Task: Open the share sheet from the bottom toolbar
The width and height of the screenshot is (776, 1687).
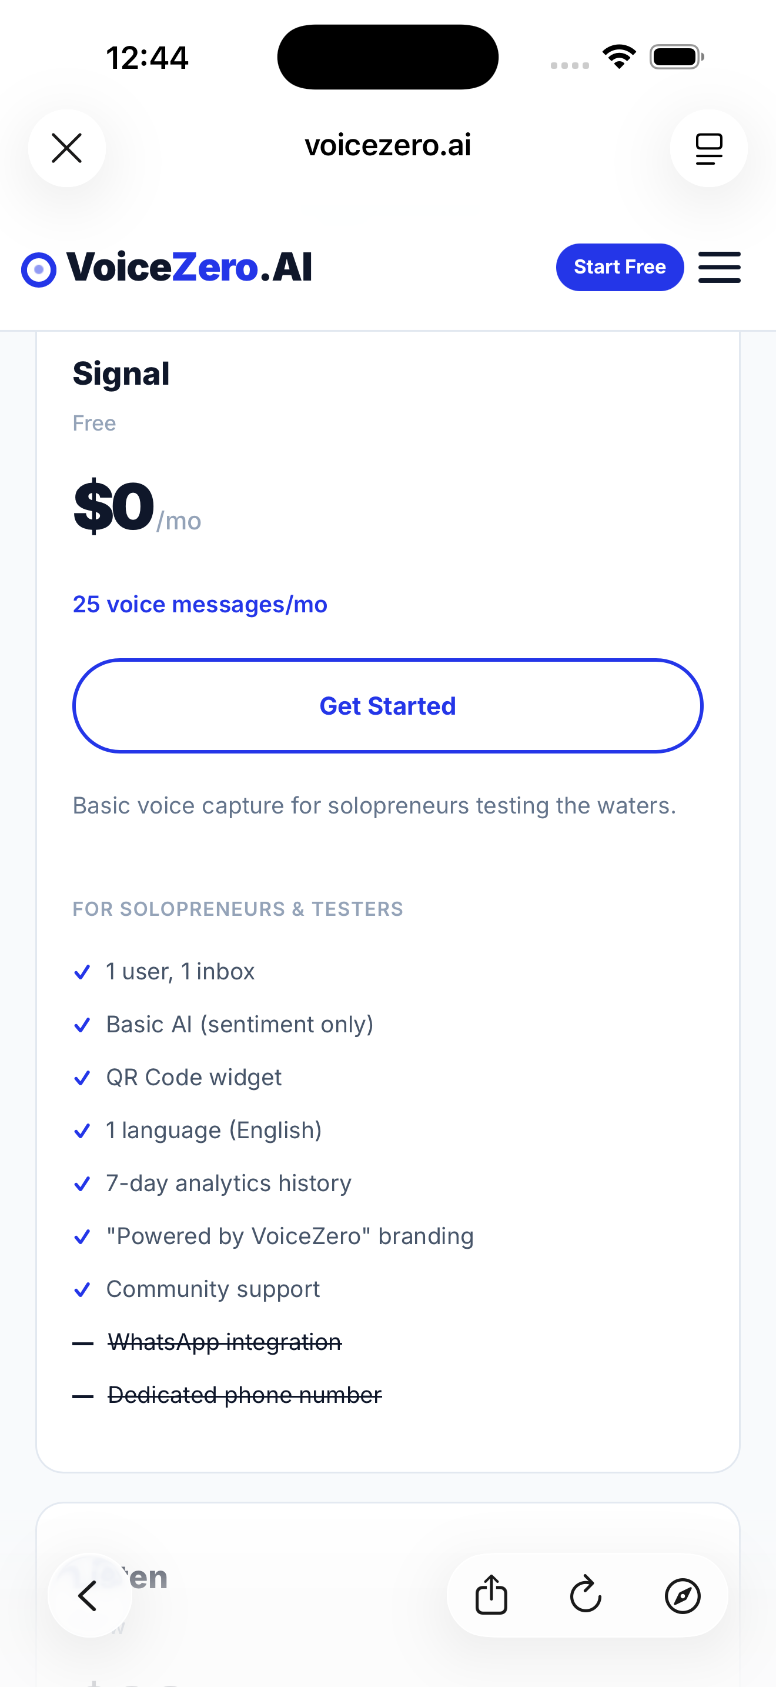Action: pos(492,1596)
